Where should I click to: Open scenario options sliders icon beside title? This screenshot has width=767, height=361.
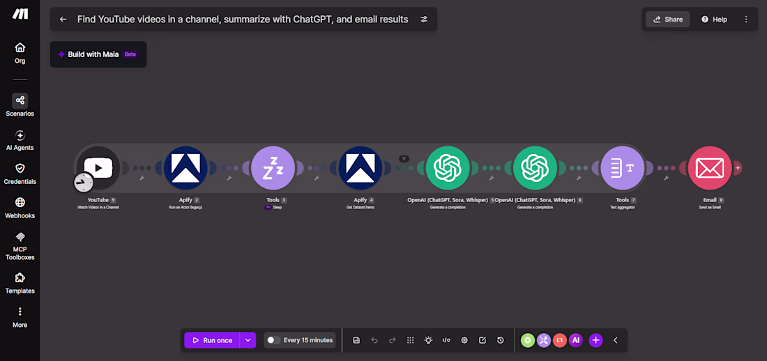[x=424, y=19]
